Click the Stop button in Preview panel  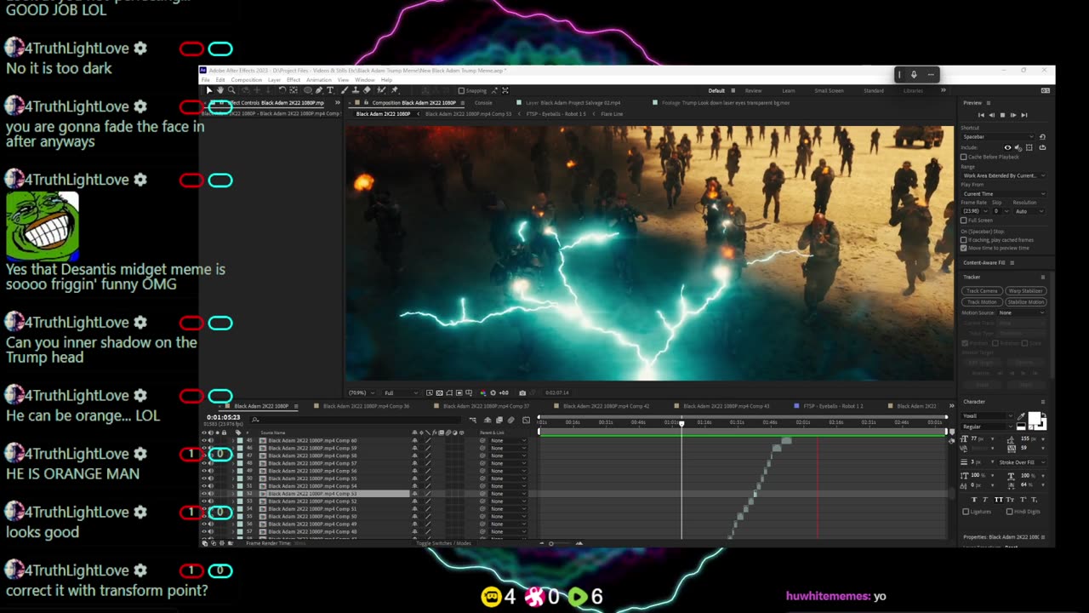(1002, 115)
